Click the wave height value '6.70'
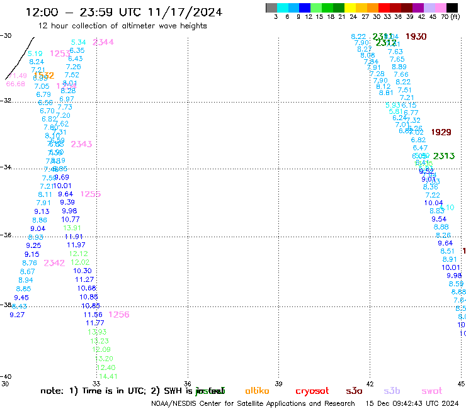 pos(47,111)
